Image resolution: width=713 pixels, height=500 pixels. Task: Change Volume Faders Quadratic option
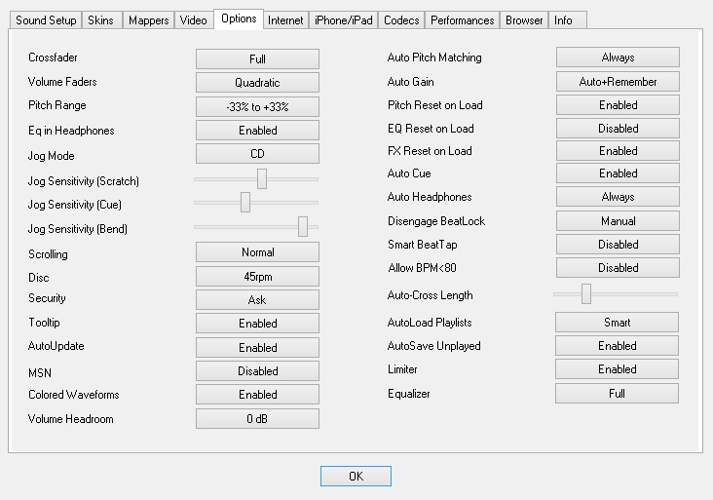click(257, 83)
